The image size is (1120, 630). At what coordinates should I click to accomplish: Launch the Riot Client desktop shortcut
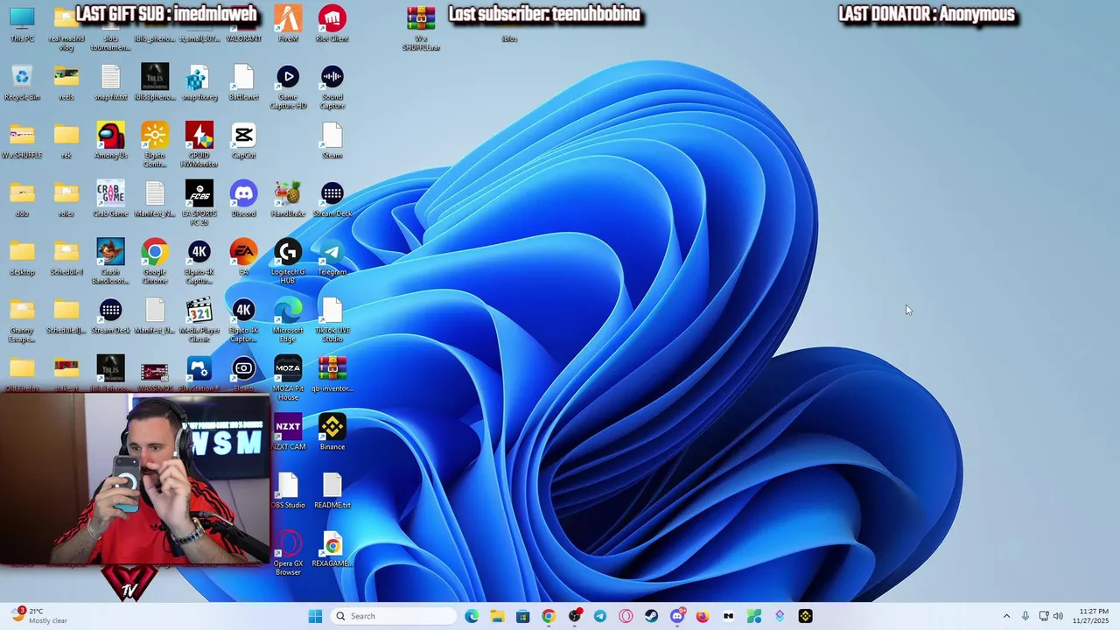332,24
